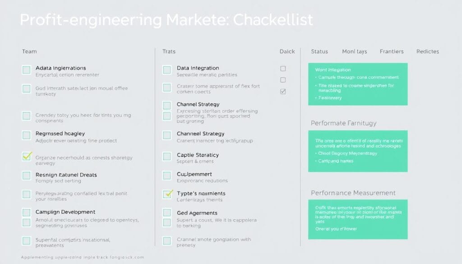Open the Redictes tab

(x=428, y=51)
